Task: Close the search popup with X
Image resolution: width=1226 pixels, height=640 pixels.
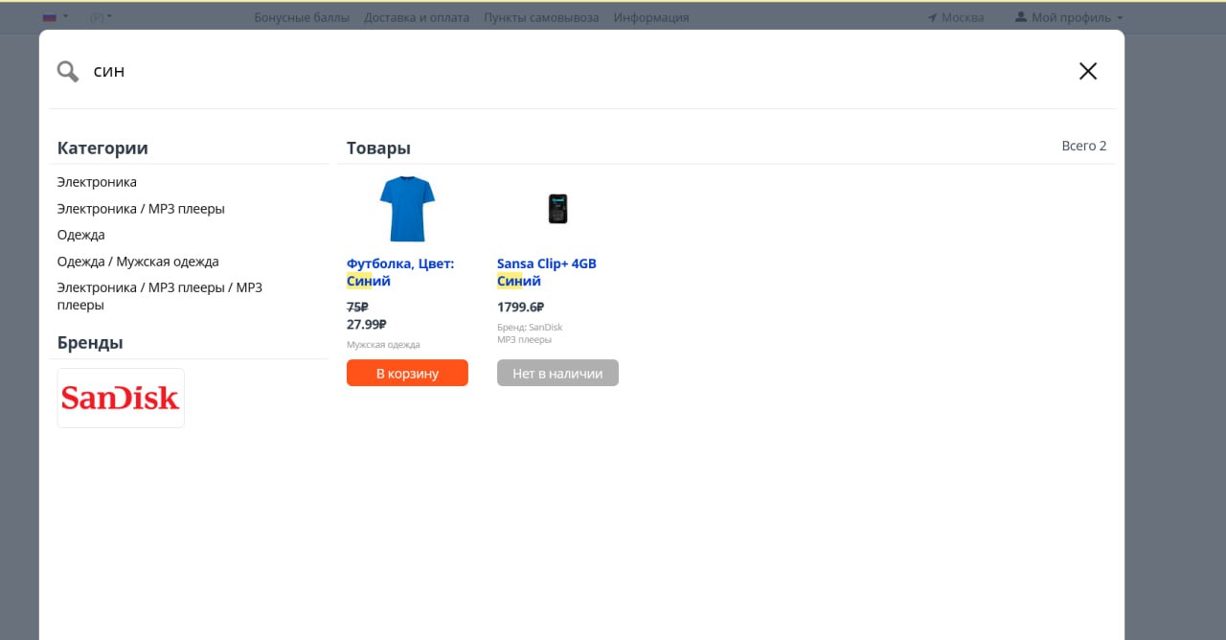Action: click(x=1087, y=71)
